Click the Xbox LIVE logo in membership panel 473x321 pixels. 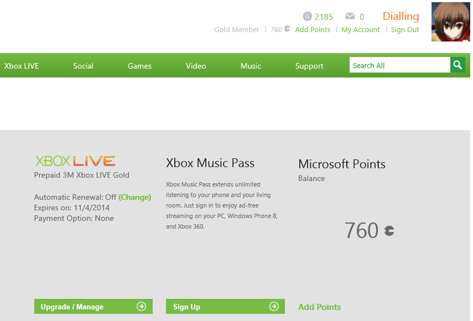[x=75, y=161]
